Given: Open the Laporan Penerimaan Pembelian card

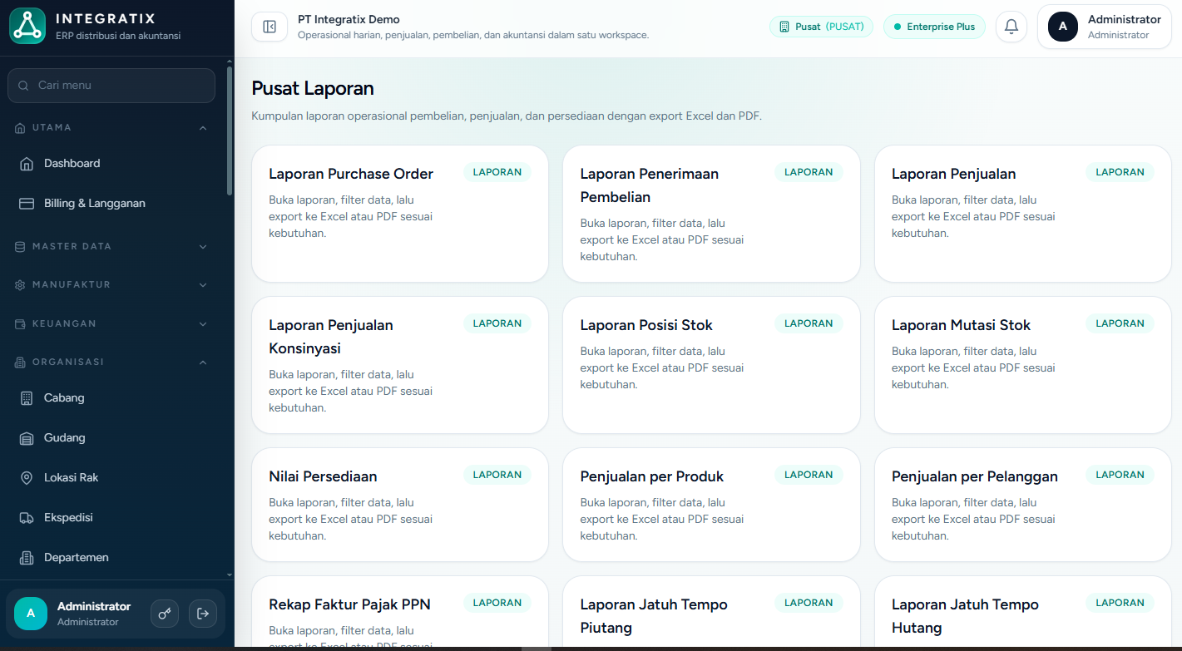Looking at the screenshot, I should pos(711,214).
